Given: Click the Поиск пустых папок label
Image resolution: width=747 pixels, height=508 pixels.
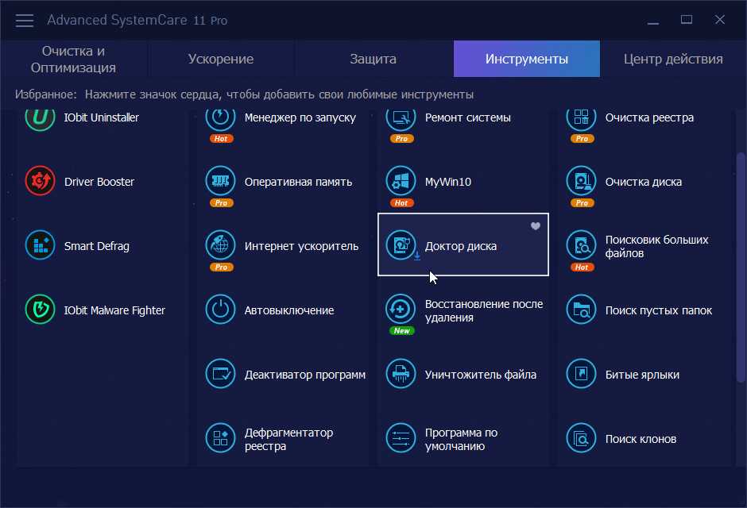Looking at the screenshot, I should click(658, 310).
